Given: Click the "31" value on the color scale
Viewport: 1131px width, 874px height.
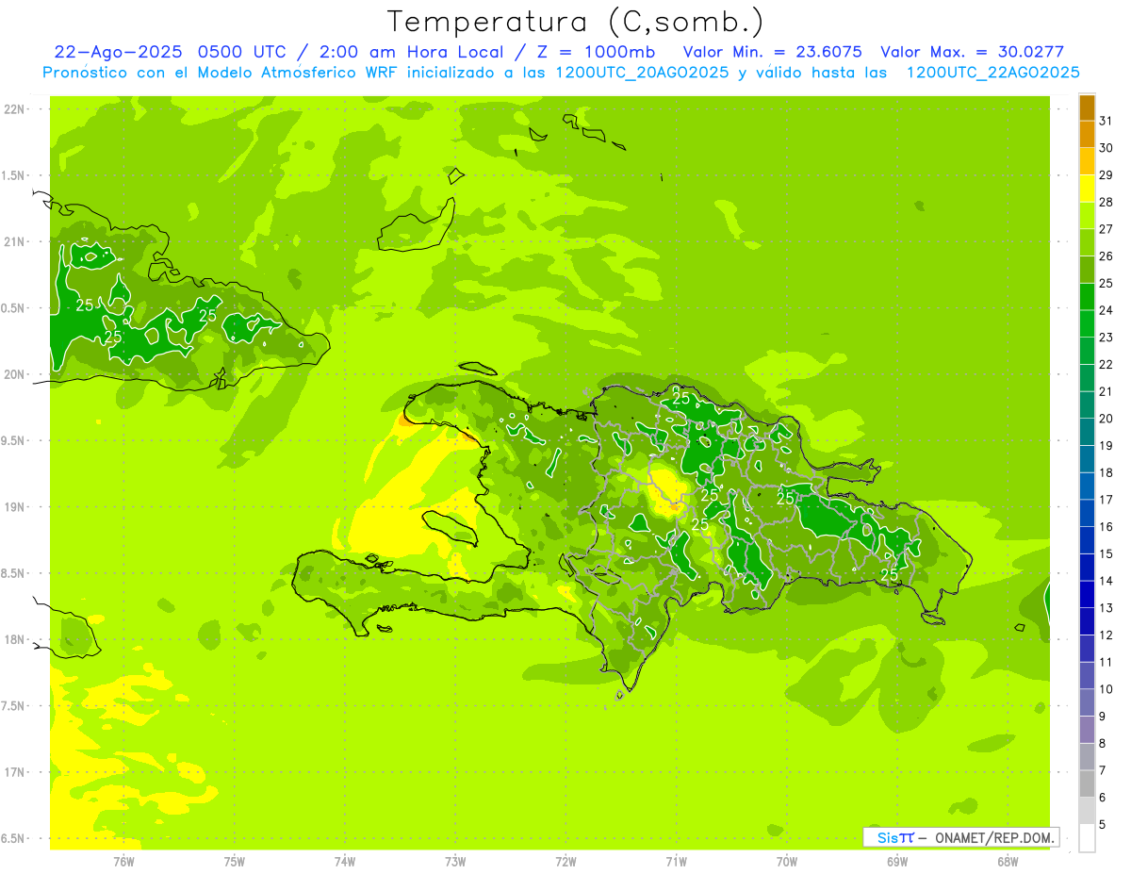Looking at the screenshot, I should pos(1106,121).
